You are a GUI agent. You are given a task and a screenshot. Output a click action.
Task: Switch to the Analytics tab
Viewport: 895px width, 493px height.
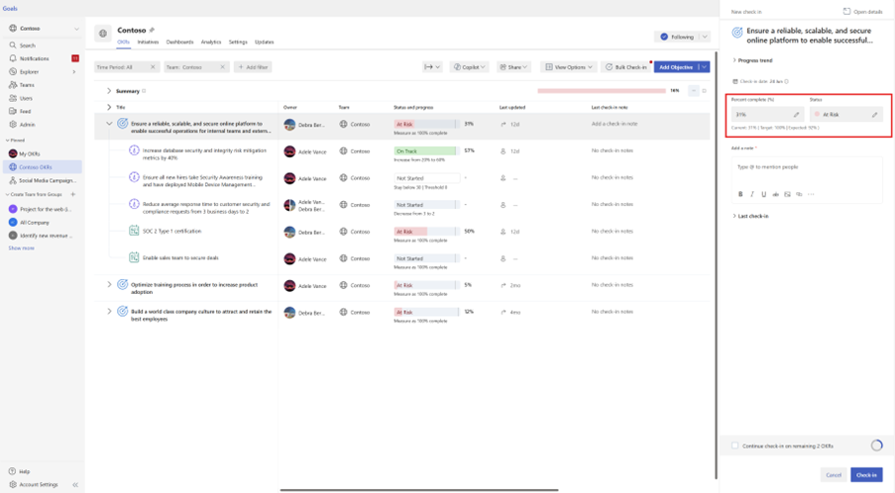(211, 43)
